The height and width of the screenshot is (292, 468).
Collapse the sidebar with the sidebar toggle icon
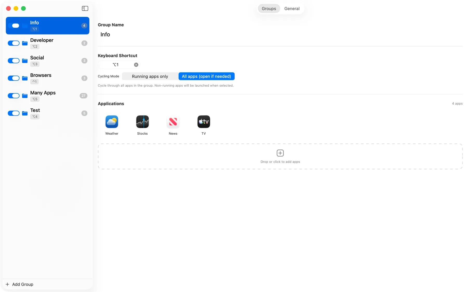pos(85,9)
